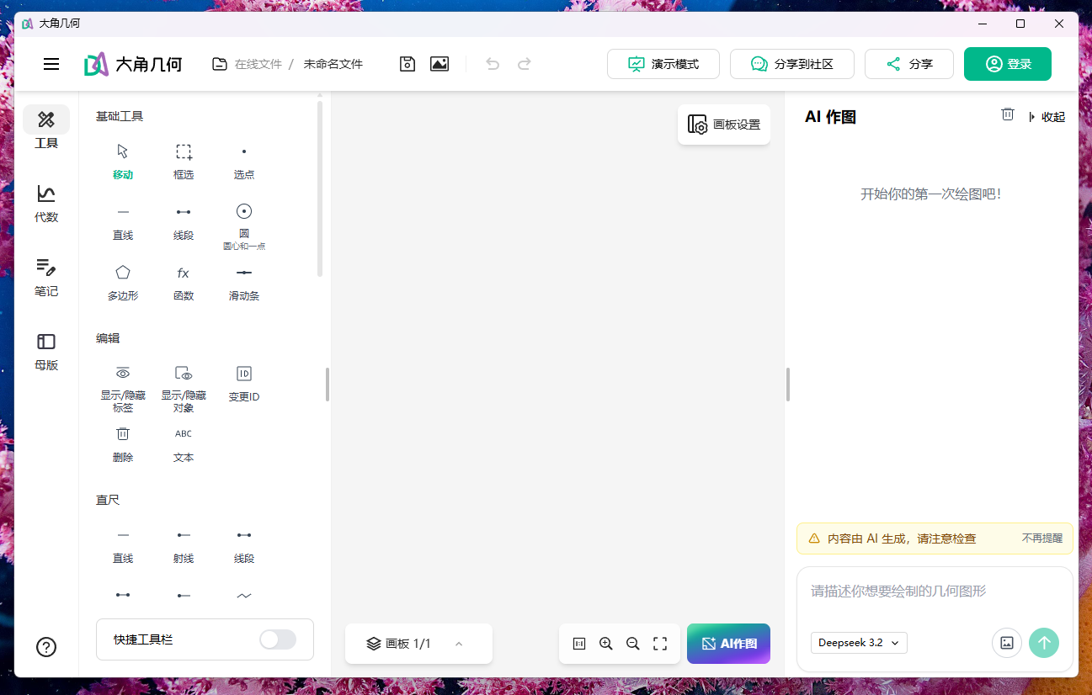Click the zoom in magnifier icon
The height and width of the screenshot is (695, 1092).
(x=605, y=644)
